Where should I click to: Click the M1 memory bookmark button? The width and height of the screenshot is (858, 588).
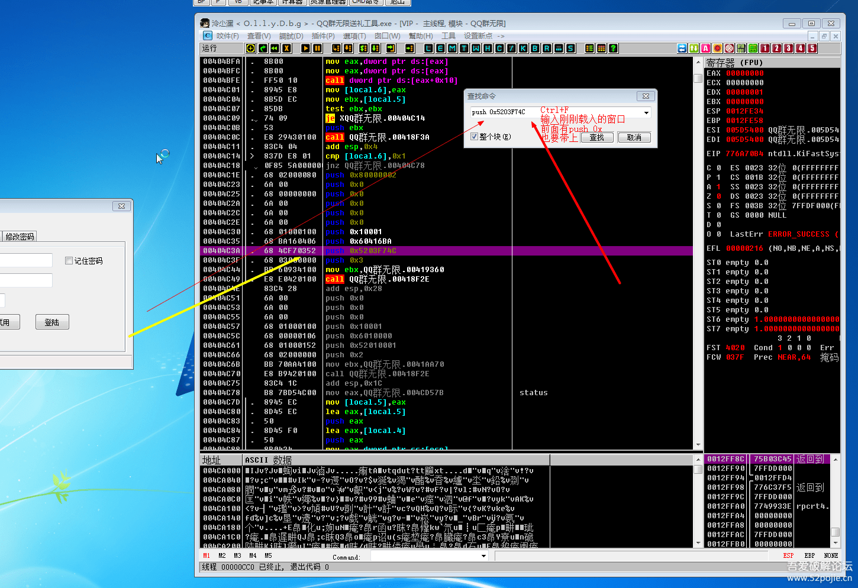pos(207,556)
